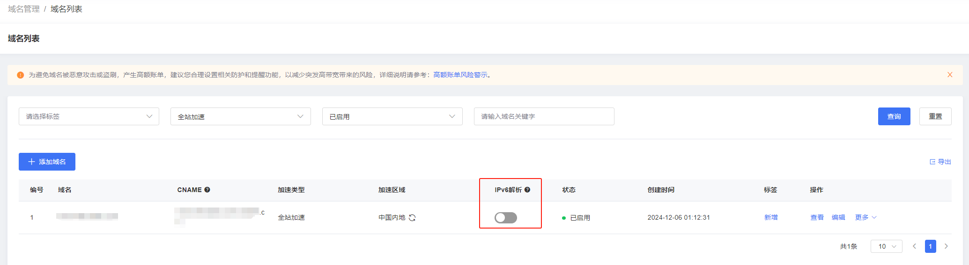Click the 重置 reset button
The height and width of the screenshot is (265, 969).
[x=935, y=116]
